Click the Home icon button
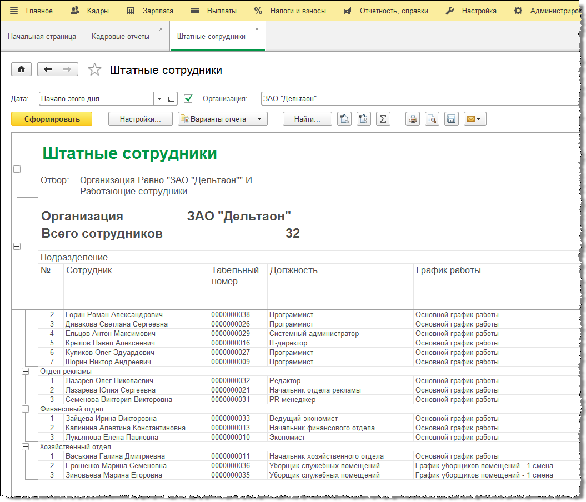The image size is (586, 502). coord(21,69)
